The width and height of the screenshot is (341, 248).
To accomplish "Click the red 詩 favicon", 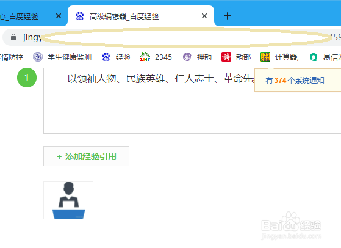I will (x=226, y=57).
